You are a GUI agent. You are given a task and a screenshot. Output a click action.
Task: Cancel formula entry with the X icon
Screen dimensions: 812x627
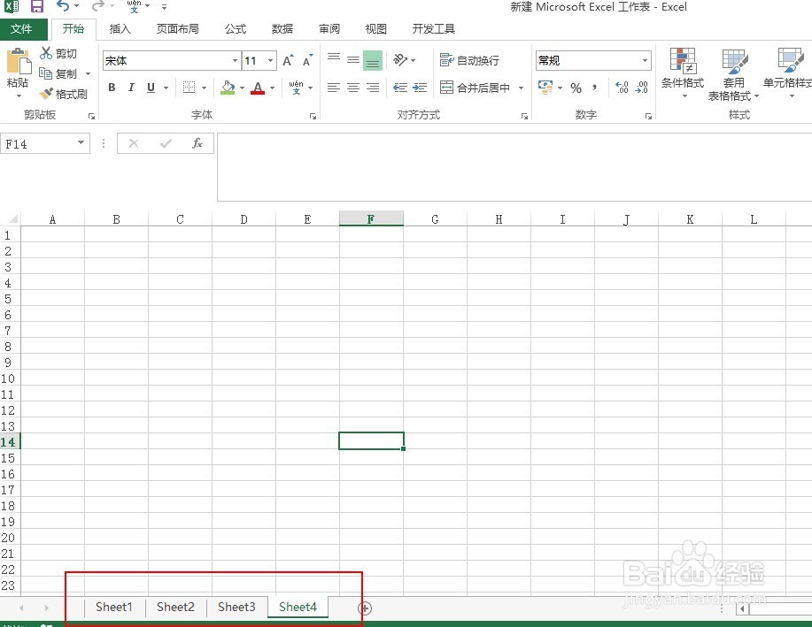pyautogui.click(x=133, y=143)
